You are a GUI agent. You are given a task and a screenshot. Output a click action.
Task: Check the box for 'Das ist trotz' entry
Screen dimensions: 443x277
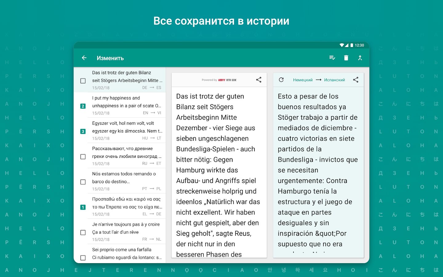(x=83, y=81)
